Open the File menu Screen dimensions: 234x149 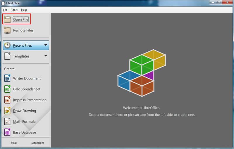5,10
